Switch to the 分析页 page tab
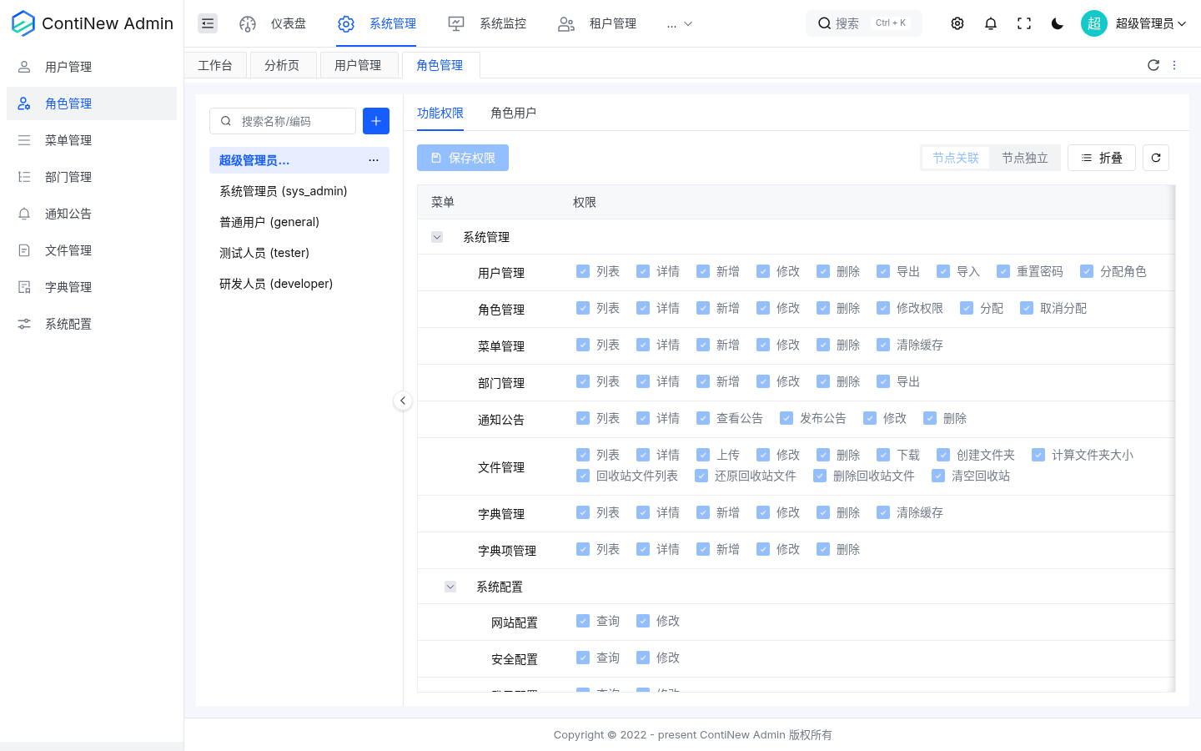The image size is (1201, 751). [282, 65]
